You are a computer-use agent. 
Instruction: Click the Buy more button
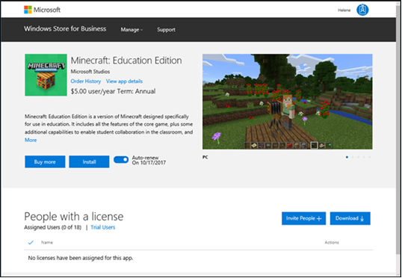coord(45,162)
